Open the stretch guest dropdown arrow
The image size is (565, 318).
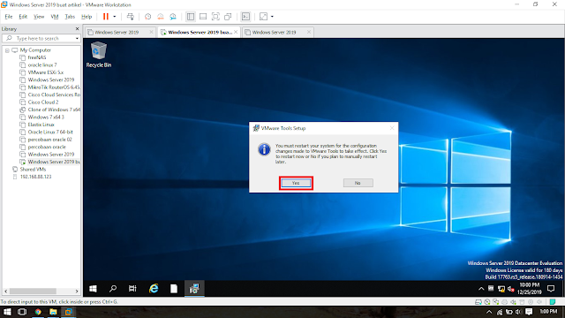point(272,17)
